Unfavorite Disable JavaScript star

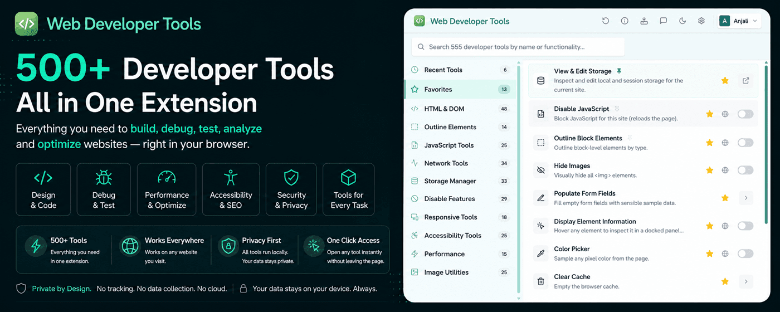pos(710,114)
